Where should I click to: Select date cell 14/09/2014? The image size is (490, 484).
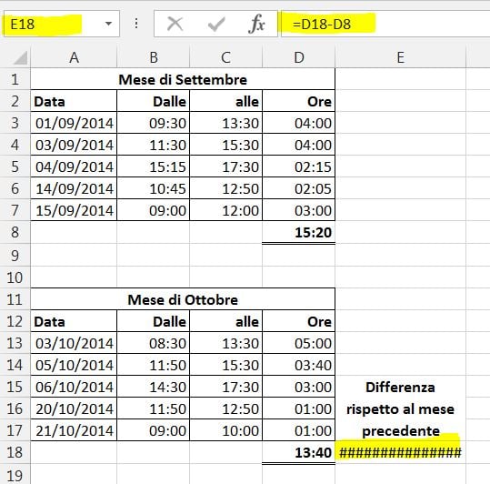(x=74, y=188)
